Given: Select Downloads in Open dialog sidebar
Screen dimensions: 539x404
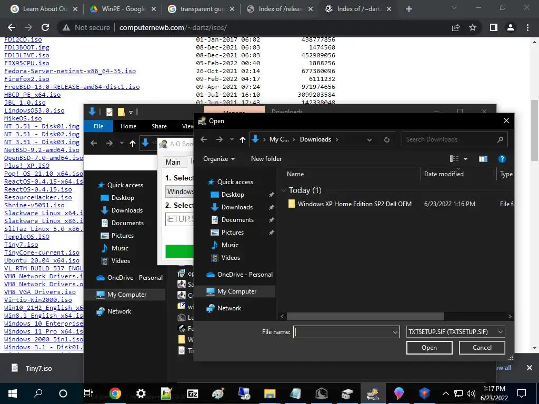Looking at the screenshot, I should pos(237,207).
